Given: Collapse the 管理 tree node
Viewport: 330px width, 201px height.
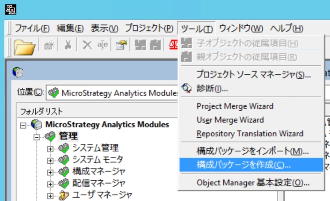Looking at the screenshot, I should click(x=37, y=137).
